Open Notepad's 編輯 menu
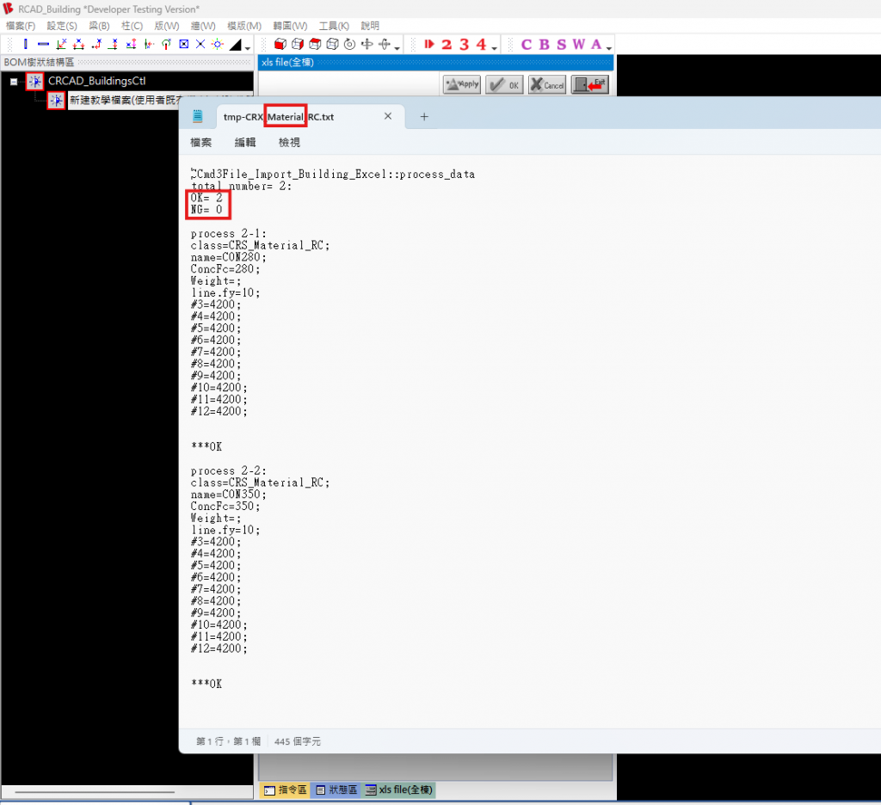The image size is (881, 805). click(x=245, y=143)
